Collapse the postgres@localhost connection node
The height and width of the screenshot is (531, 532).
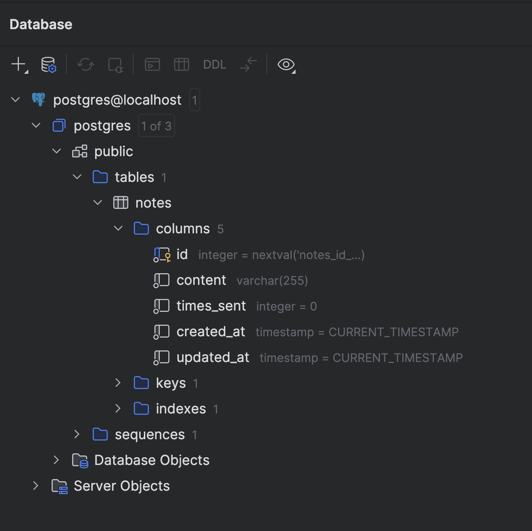coord(15,99)
